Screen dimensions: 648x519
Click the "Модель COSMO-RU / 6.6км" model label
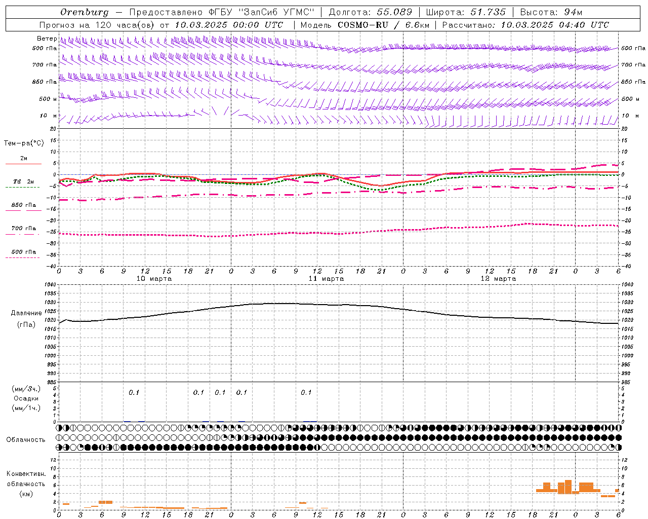(x=364, y=25)
